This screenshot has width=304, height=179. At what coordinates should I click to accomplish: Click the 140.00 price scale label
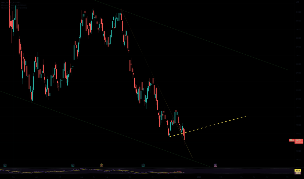(298, 160)
